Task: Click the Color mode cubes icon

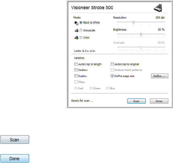Action: tap(76, 37)
